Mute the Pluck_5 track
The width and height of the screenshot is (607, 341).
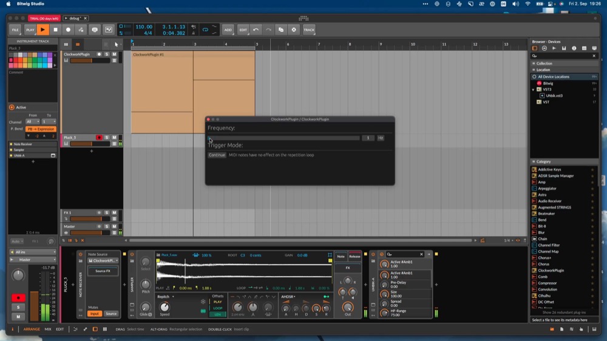click(x=114, y=137)
